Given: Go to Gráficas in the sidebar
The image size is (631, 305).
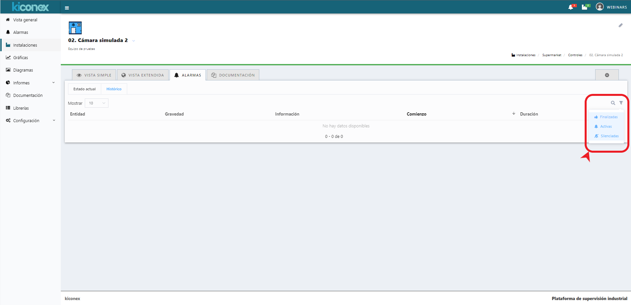Looking at the screenshot, I should (x=20, y=57).
